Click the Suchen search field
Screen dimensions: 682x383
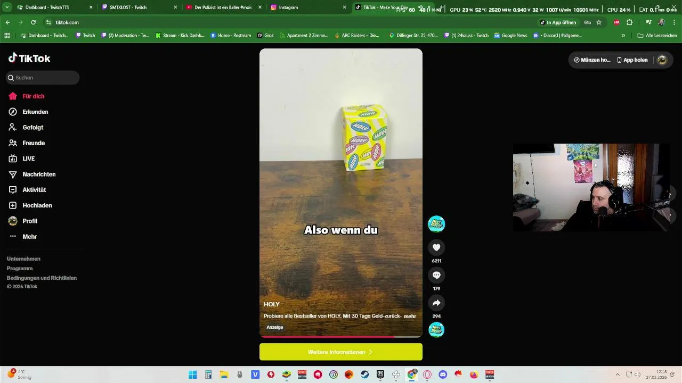click(43, 78)
